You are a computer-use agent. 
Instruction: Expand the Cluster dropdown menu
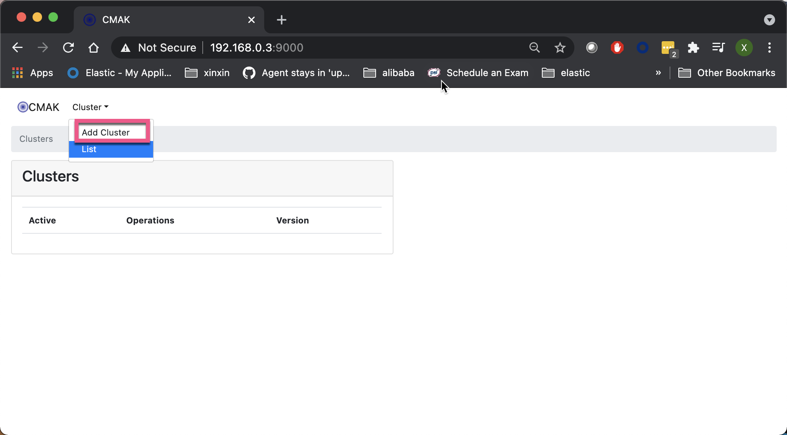[90, 107]
